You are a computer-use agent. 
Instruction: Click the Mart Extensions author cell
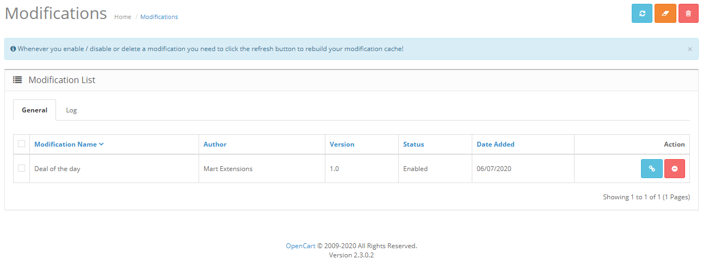click(262, 169)
